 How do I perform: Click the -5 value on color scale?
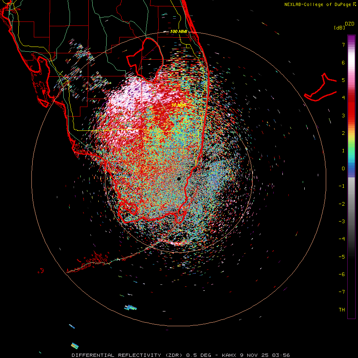(x=342, y=257)
